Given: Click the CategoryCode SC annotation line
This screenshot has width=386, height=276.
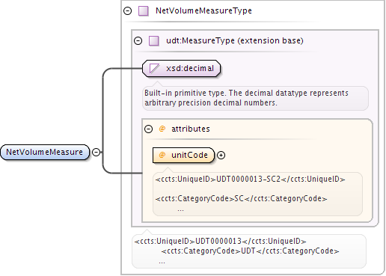Looking at the screenshot, I should coord(241,198).
